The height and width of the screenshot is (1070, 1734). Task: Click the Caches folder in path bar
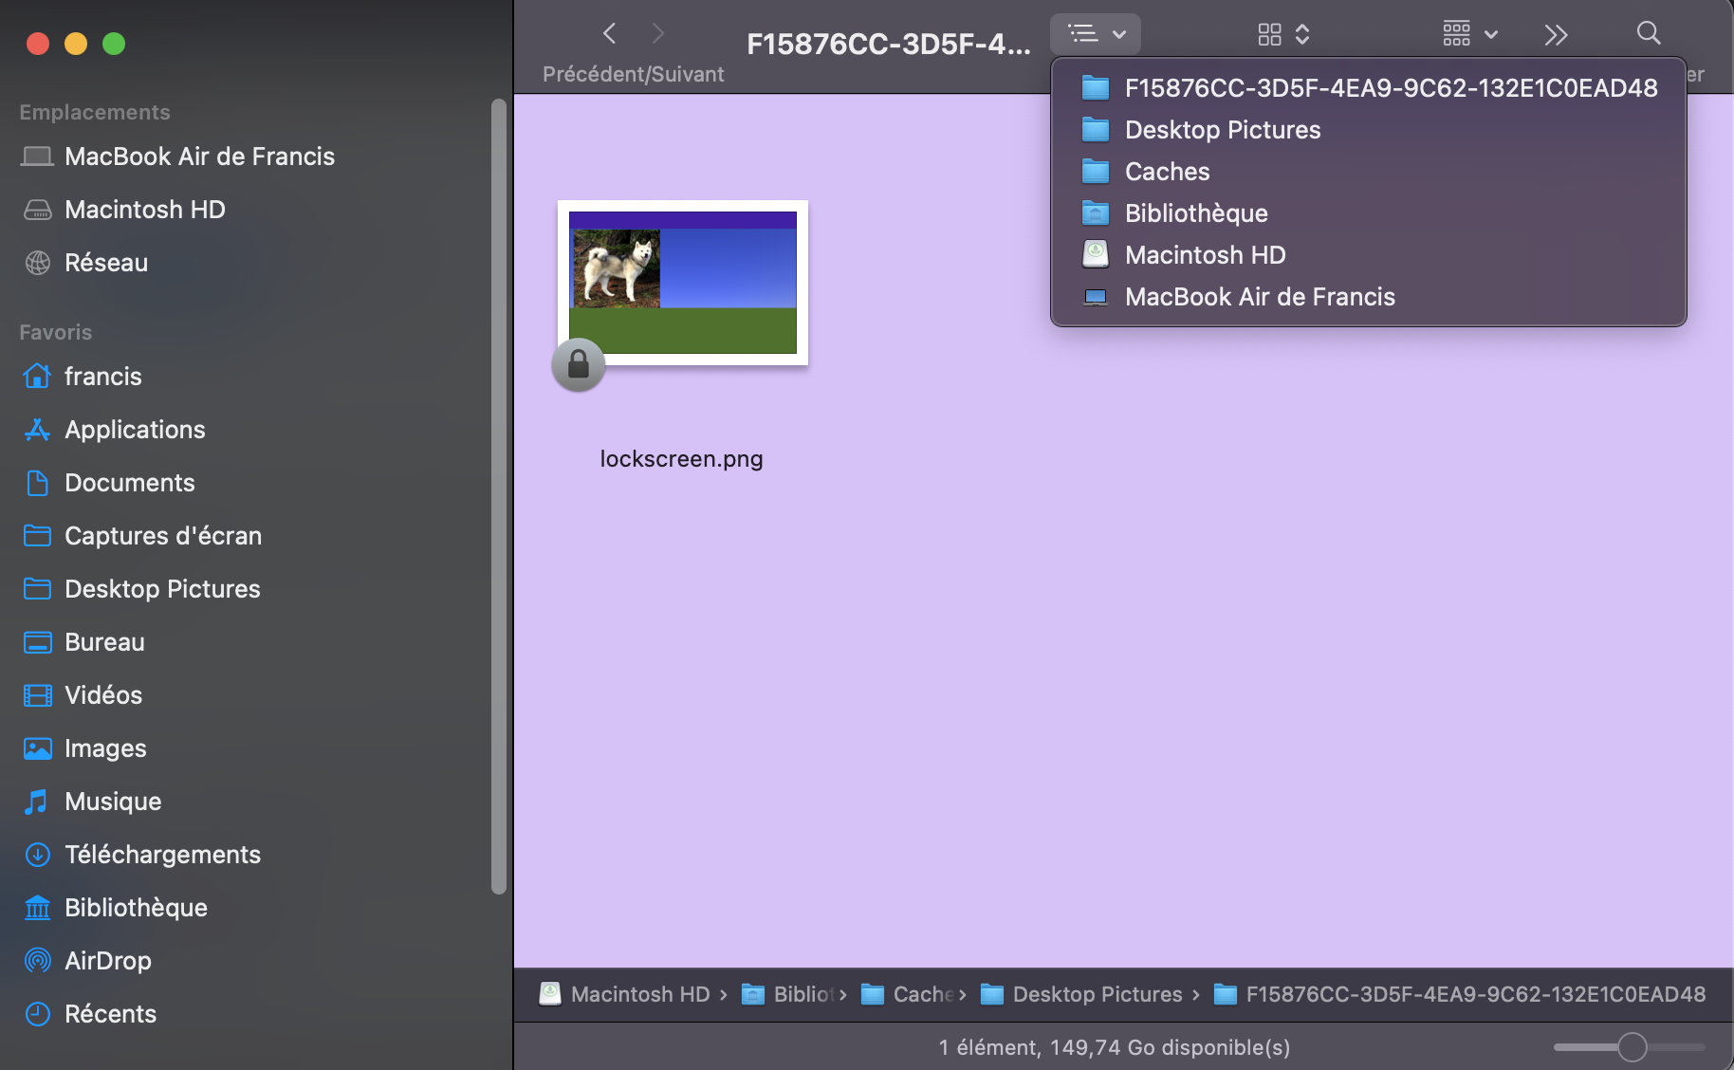pyautogui.click(x=908, y=994)
